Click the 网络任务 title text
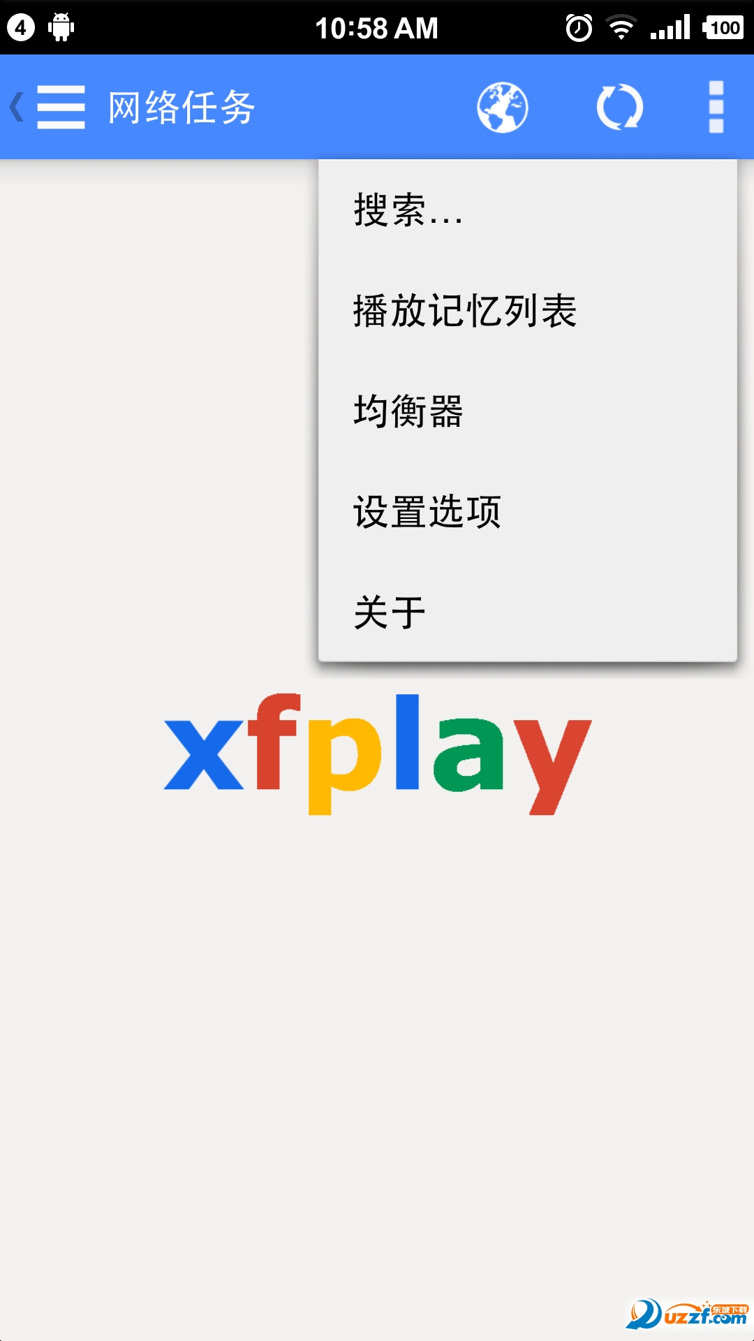Image resolution: width=754 pixels, height=1341 pixels. point(182,108)
